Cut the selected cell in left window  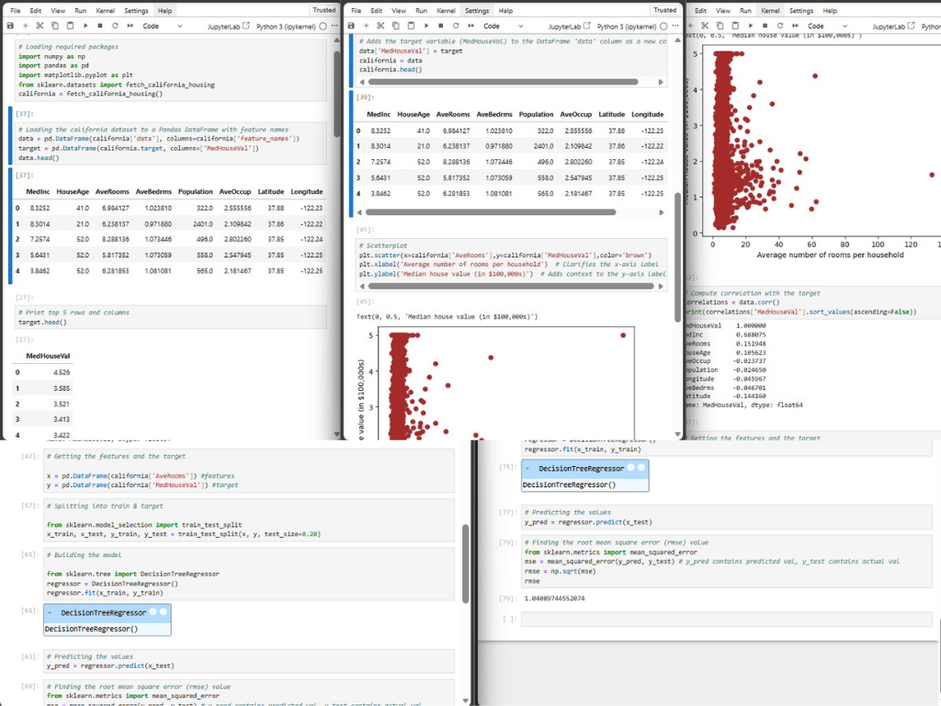coord(40,26)
